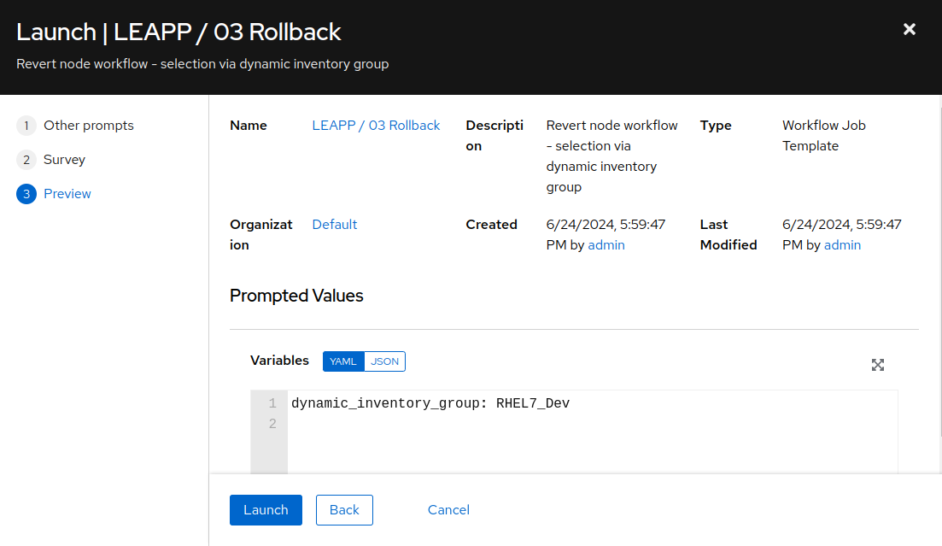The width and height of the screenshot is (942, 546).
Task: Click step number 1 circle
Action: point(26,126)
